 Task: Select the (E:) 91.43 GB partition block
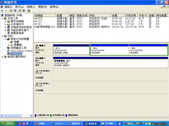tap(148, 50)
